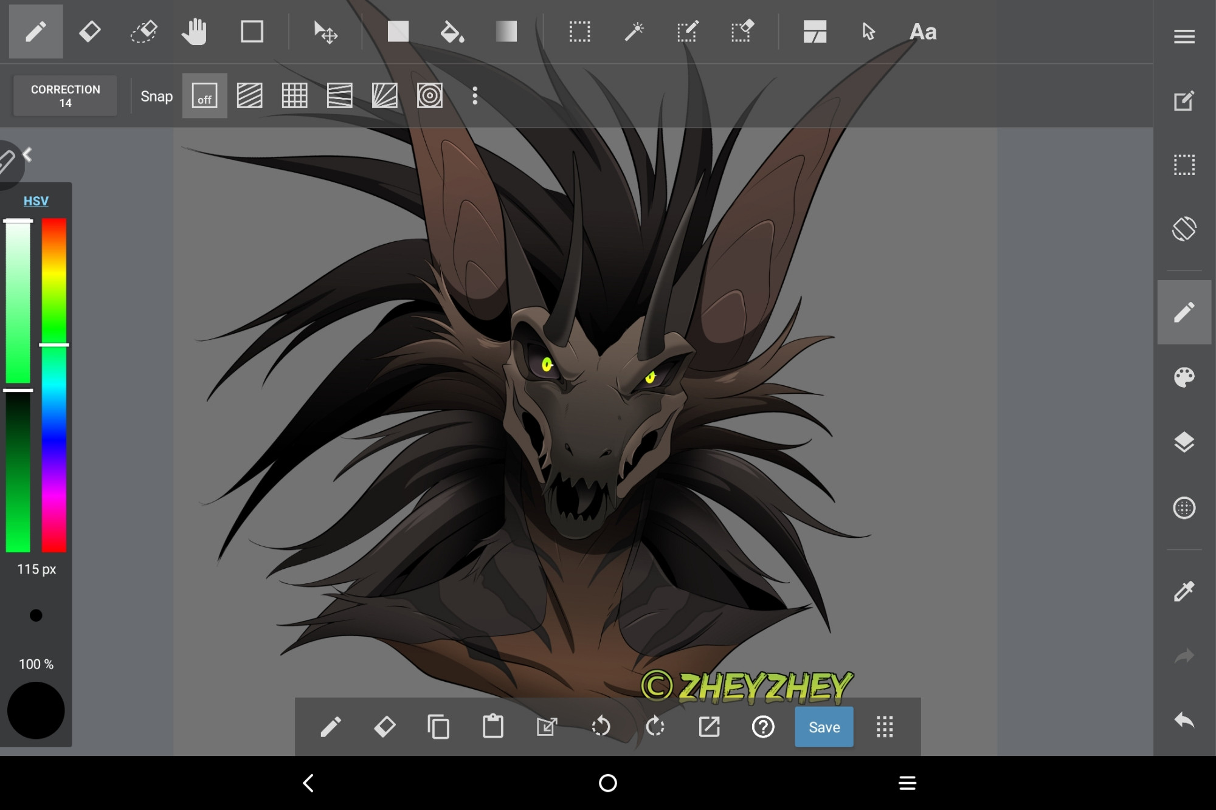Choose the Select Pen tool
Image resolution: width=1216 pixels, height=810 pixels.
click(x=688, y=32)
